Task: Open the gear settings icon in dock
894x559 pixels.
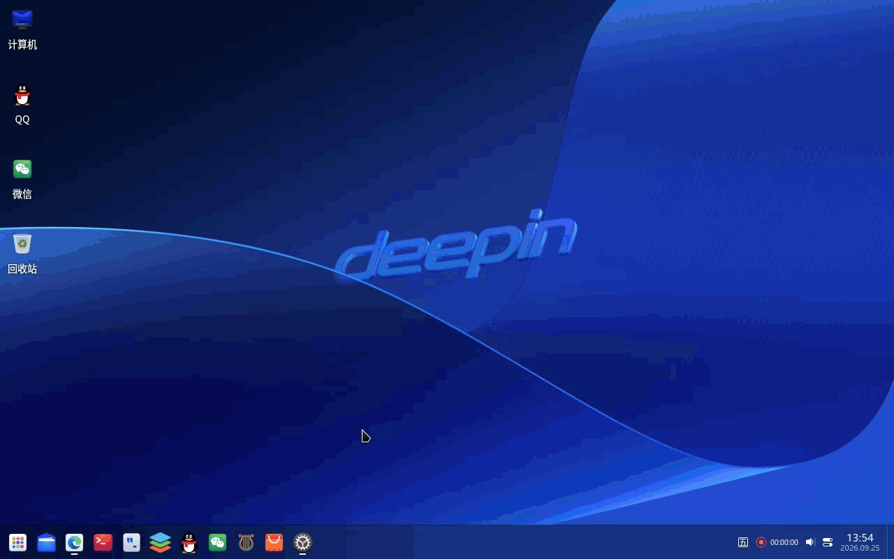Action: click(x=302, y=542)
